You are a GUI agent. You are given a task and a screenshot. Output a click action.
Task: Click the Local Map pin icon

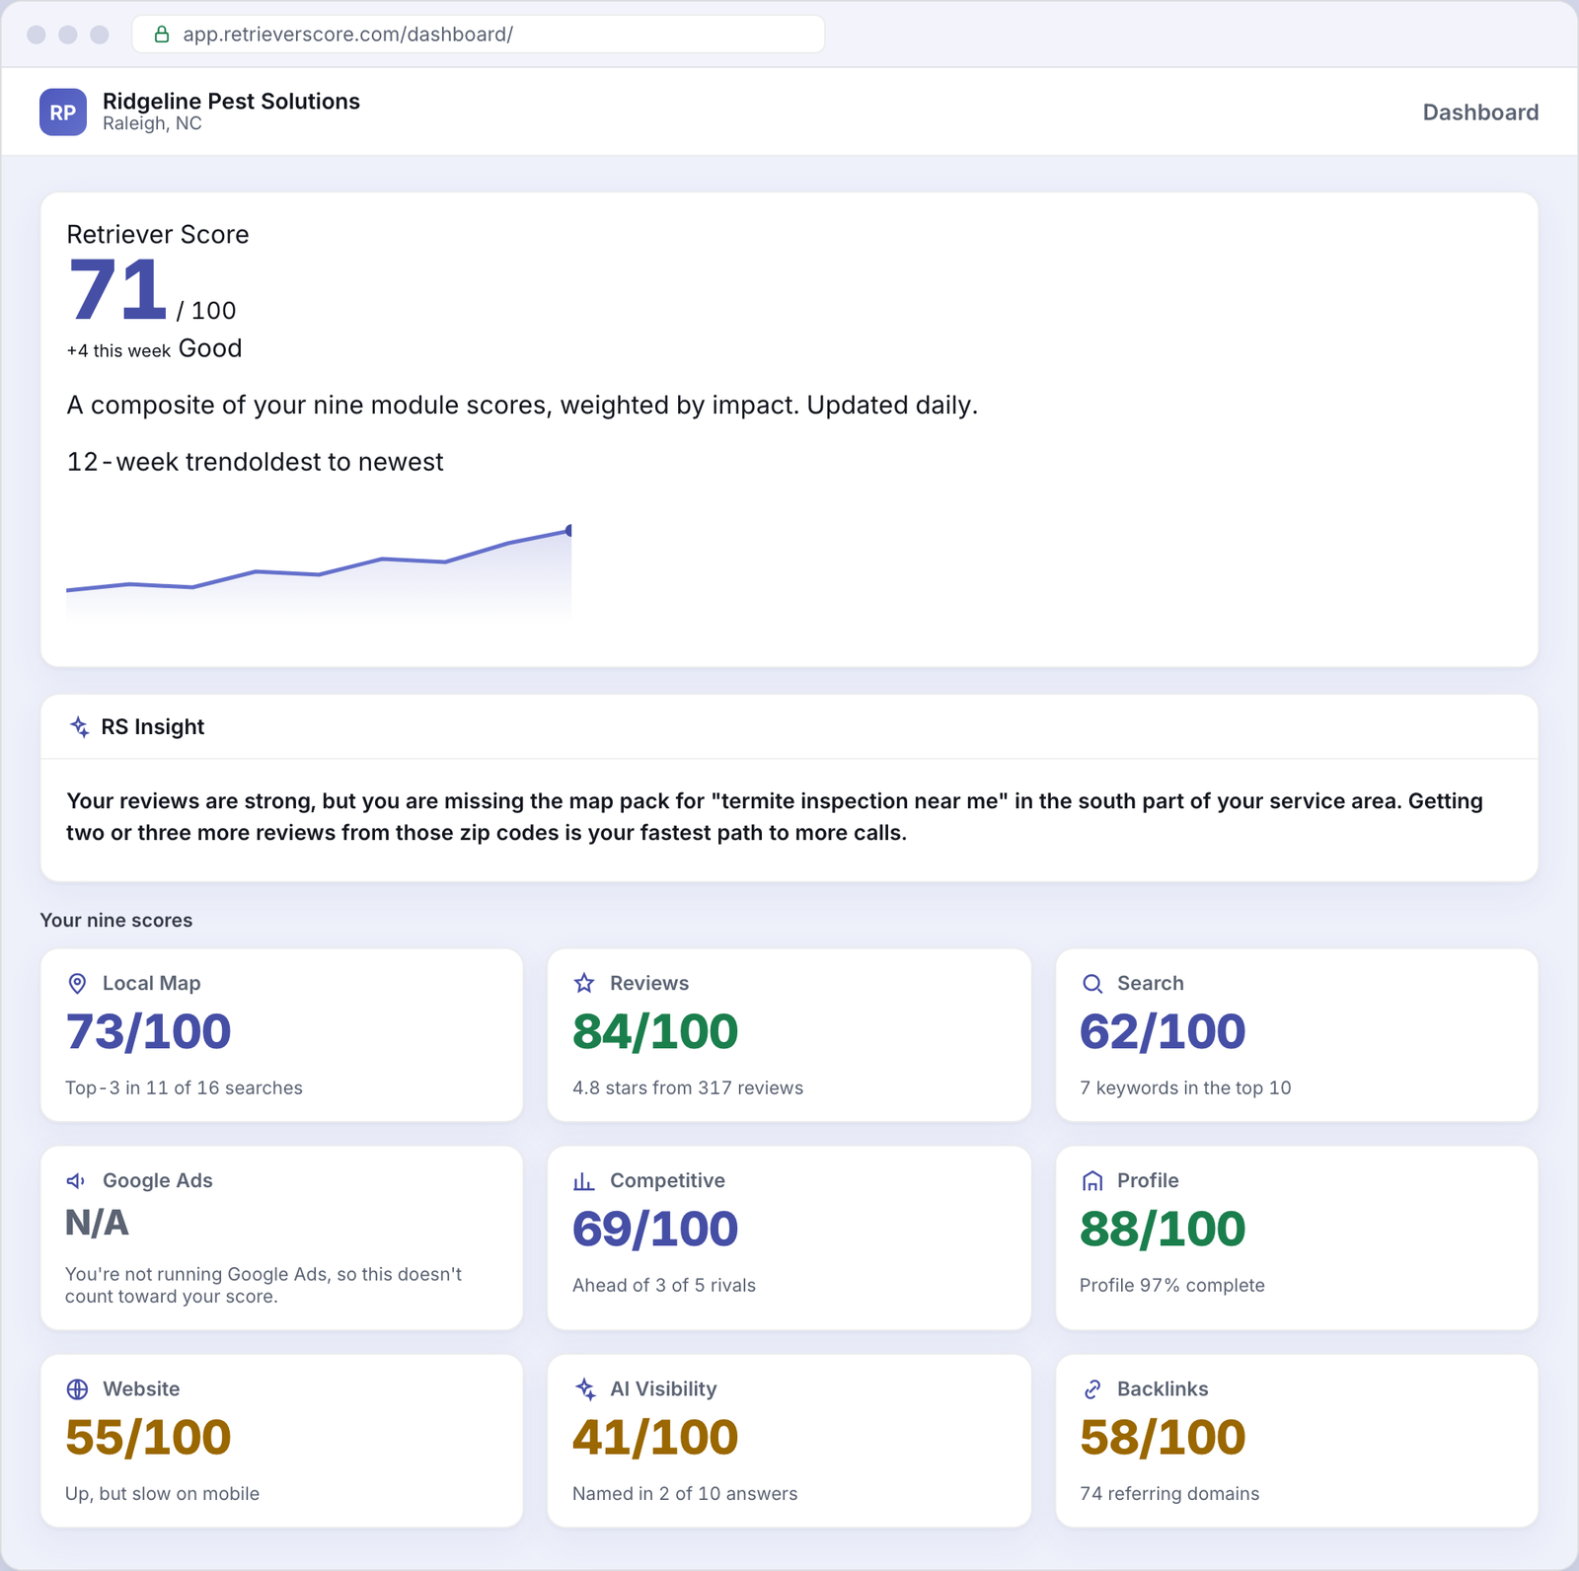click(x=77, y=984)
